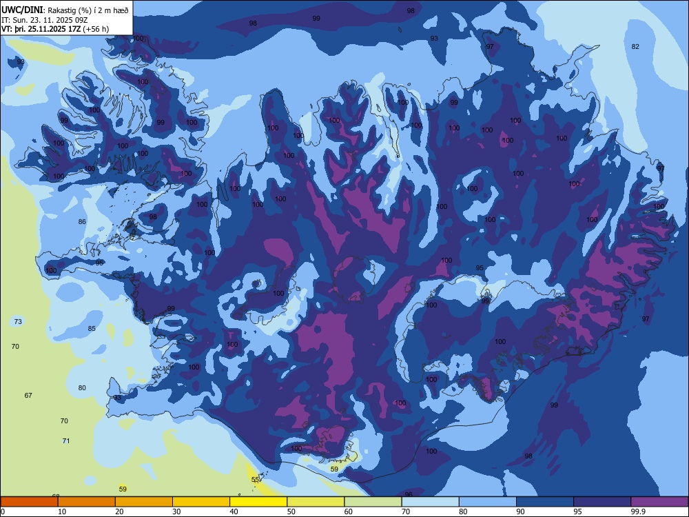Click the light green 60–70 legend swatch
The width and height of the screenshot is (689, 517).
[x=373, y=502]
